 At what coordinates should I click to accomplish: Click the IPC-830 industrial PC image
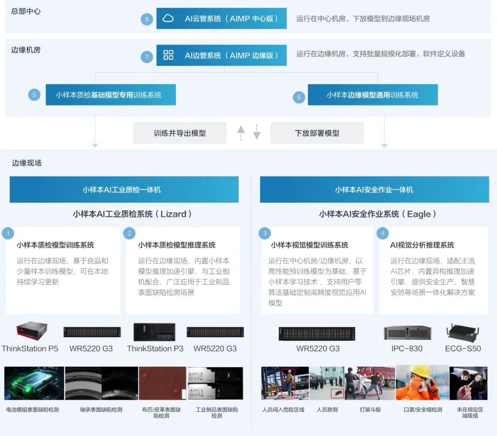pos(407,333)
